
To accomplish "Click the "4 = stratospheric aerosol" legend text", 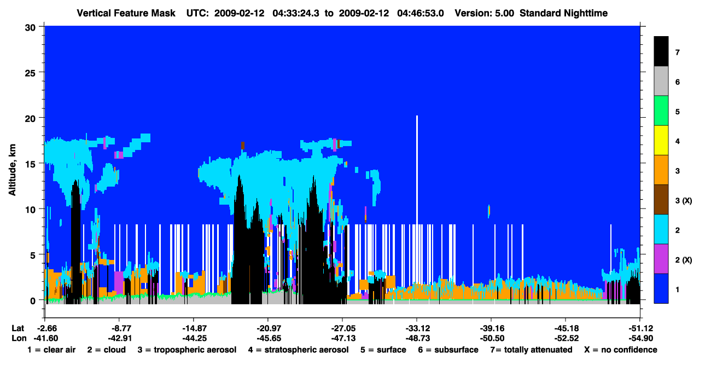I will (298, 350).
